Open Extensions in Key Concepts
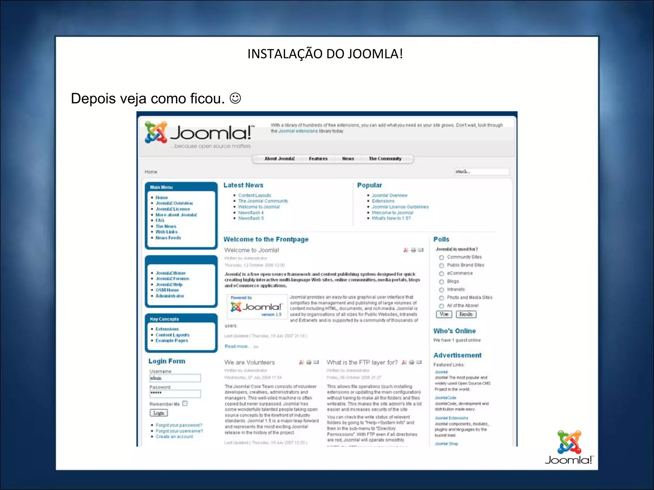The image size is (654, 490). coord(167,329)
